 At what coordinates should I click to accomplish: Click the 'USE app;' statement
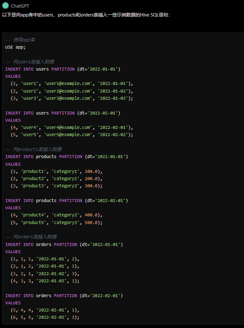tap(15, 47)
